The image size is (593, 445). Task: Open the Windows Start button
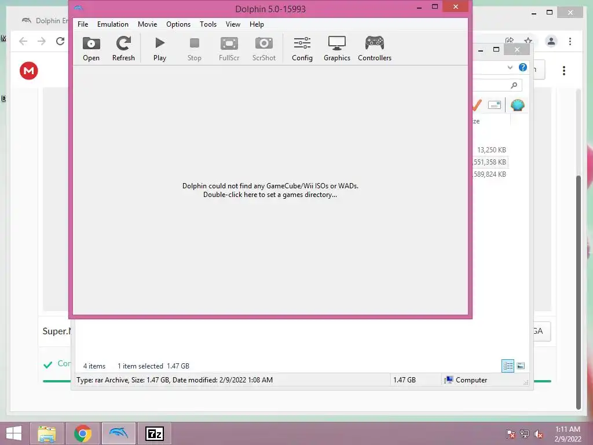[14, 433]
